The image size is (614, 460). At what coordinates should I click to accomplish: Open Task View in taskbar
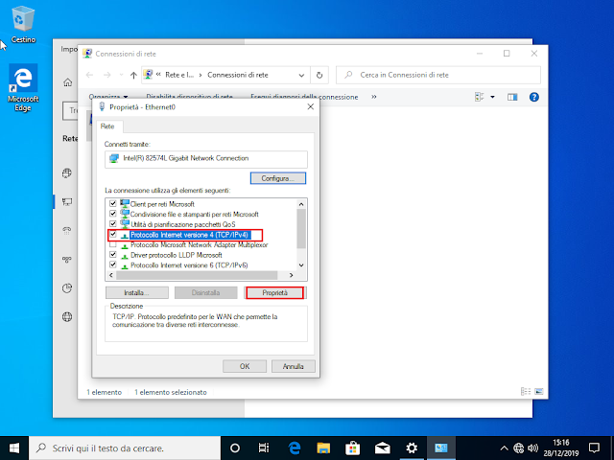pos(264,448)
